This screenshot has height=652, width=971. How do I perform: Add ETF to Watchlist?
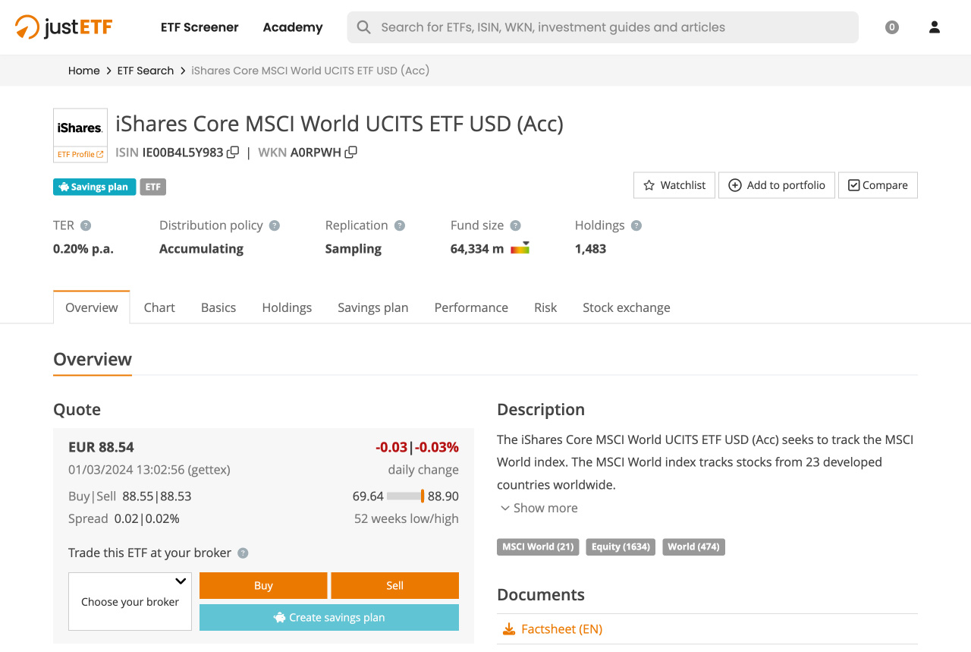click(x=674, y=185)
